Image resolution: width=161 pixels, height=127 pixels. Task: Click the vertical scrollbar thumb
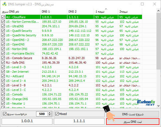[x=158, y=41]
